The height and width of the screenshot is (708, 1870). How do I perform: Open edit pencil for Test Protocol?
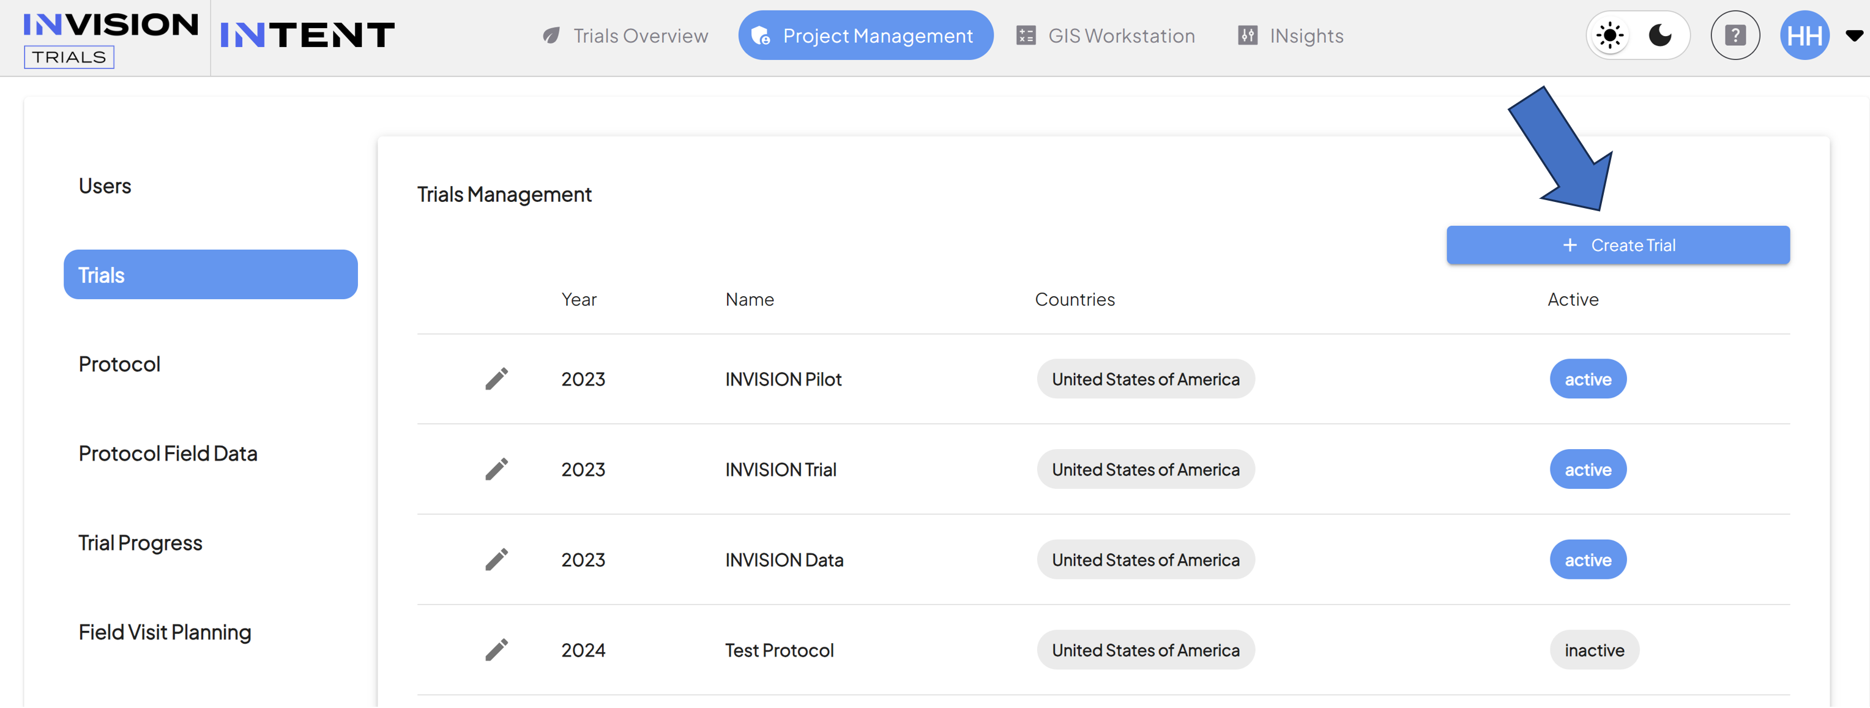click(x=496, y=650)
